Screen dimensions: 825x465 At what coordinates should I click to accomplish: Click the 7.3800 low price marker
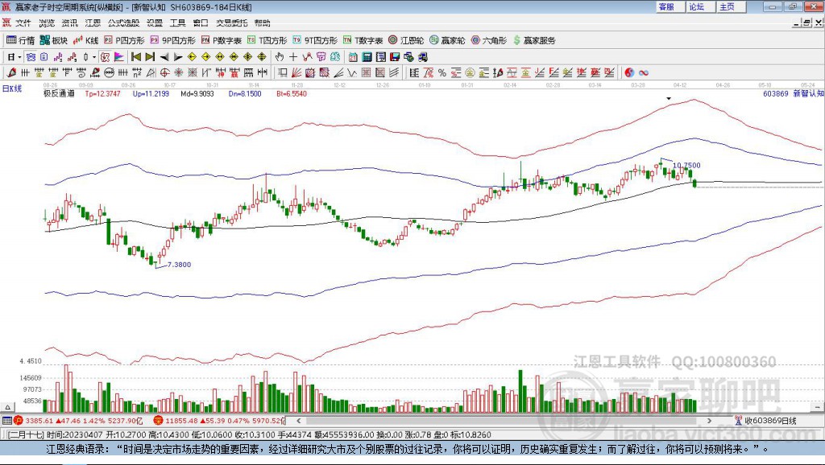tap(179, 265)
